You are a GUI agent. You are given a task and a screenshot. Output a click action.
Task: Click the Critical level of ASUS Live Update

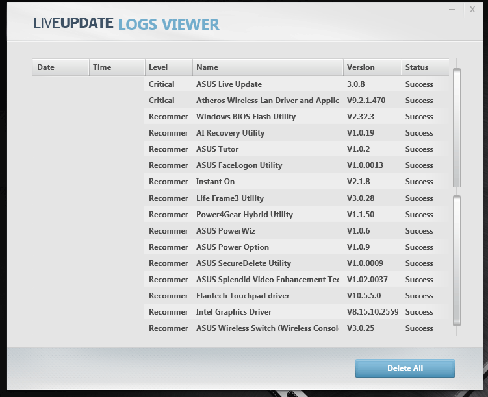click(162, 84)
